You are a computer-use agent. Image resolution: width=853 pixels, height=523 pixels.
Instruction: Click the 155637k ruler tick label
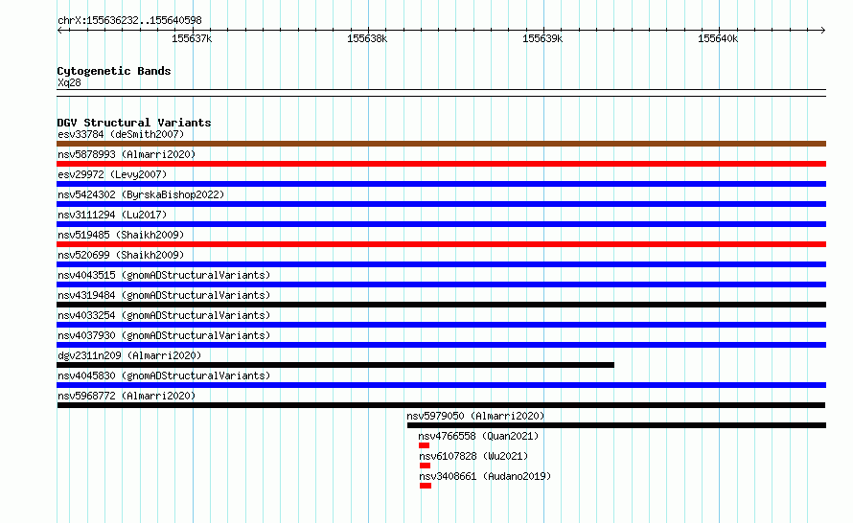tap(192, 38)
